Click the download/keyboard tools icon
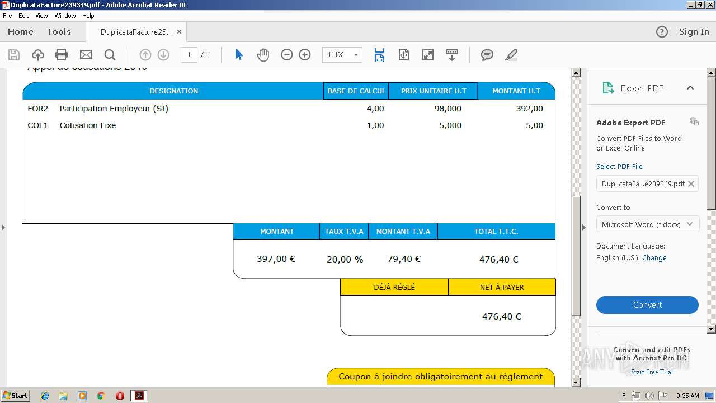Image resolution: width=716 pixels, height=403 pixels. [452, 55]
